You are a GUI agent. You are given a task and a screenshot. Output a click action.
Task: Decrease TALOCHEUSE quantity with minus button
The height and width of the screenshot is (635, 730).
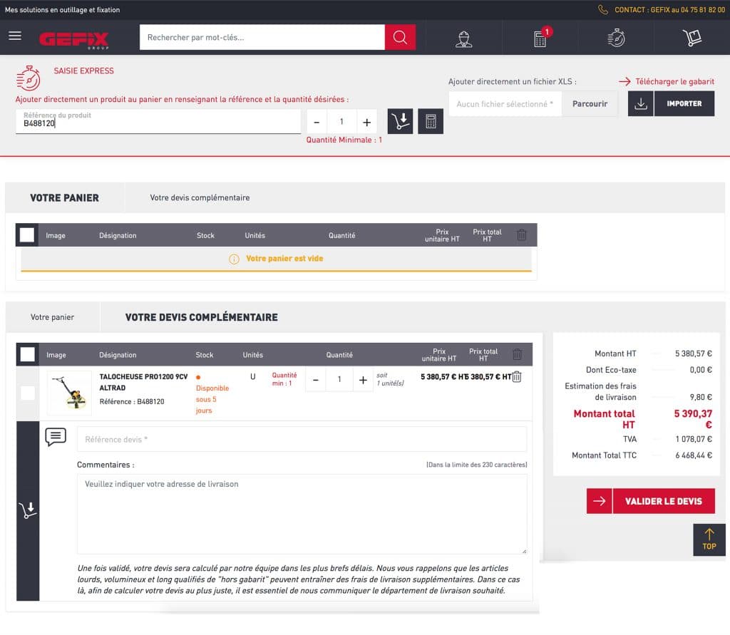click(x=316, y=380)
